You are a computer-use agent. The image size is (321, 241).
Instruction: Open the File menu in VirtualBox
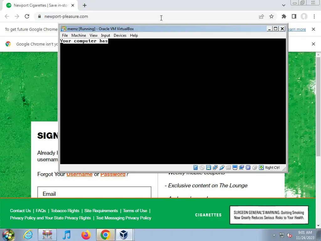(65, 35)
